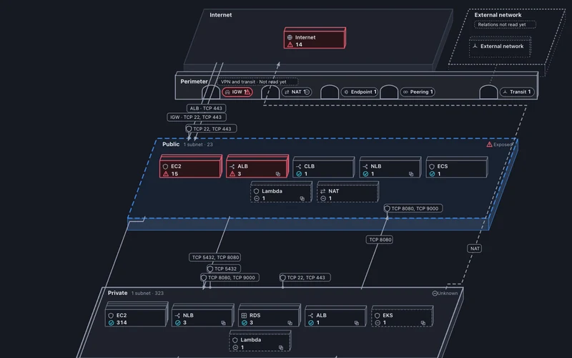Click the External network branch icon

[x=475, y=47]
